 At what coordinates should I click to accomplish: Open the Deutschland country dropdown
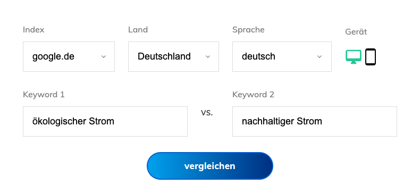[173, 56]
